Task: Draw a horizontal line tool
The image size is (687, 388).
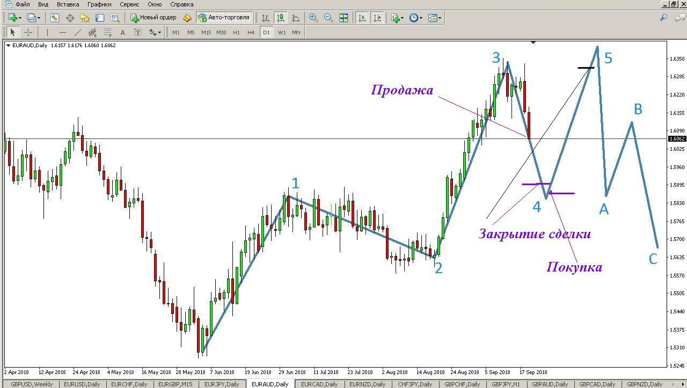Action: coord(62,32)
